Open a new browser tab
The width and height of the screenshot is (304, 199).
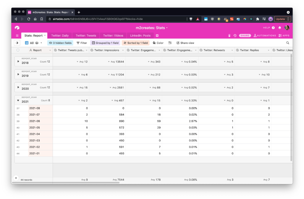pos(79,12)
